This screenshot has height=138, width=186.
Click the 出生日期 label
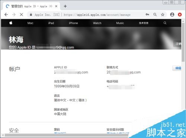60,81
